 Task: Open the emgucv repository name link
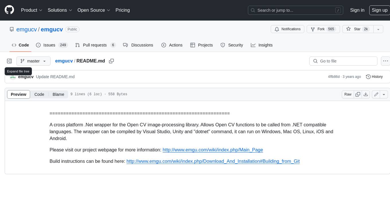coord(52,29)
